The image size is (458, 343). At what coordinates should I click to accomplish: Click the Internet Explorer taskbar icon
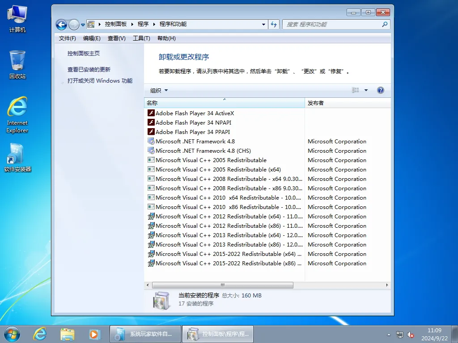point(40,334)
